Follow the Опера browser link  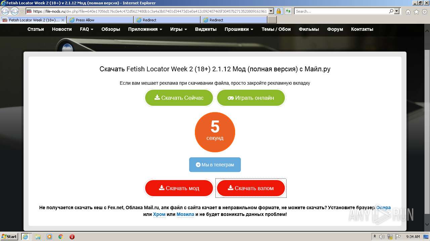point(383,208)
